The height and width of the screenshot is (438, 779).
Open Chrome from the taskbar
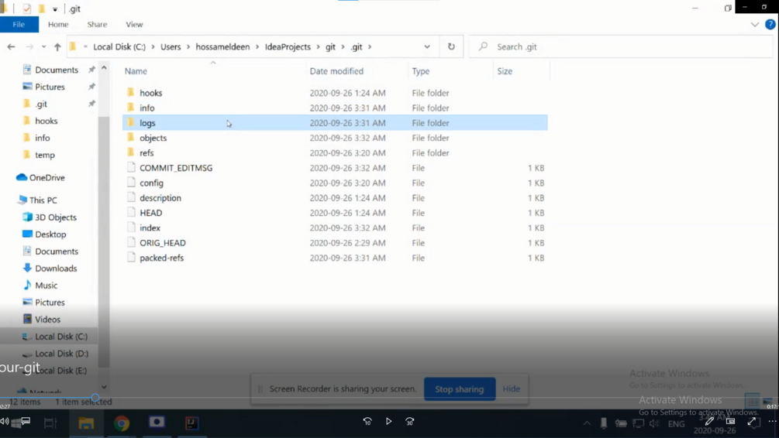click(x=122, y=423)
